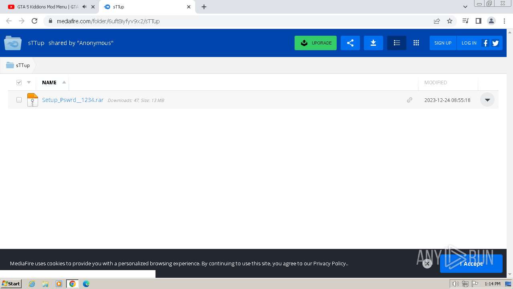Click the taskbar clock 1:14 PM
The image size is (513, 289).
click(x=493, y=284)
